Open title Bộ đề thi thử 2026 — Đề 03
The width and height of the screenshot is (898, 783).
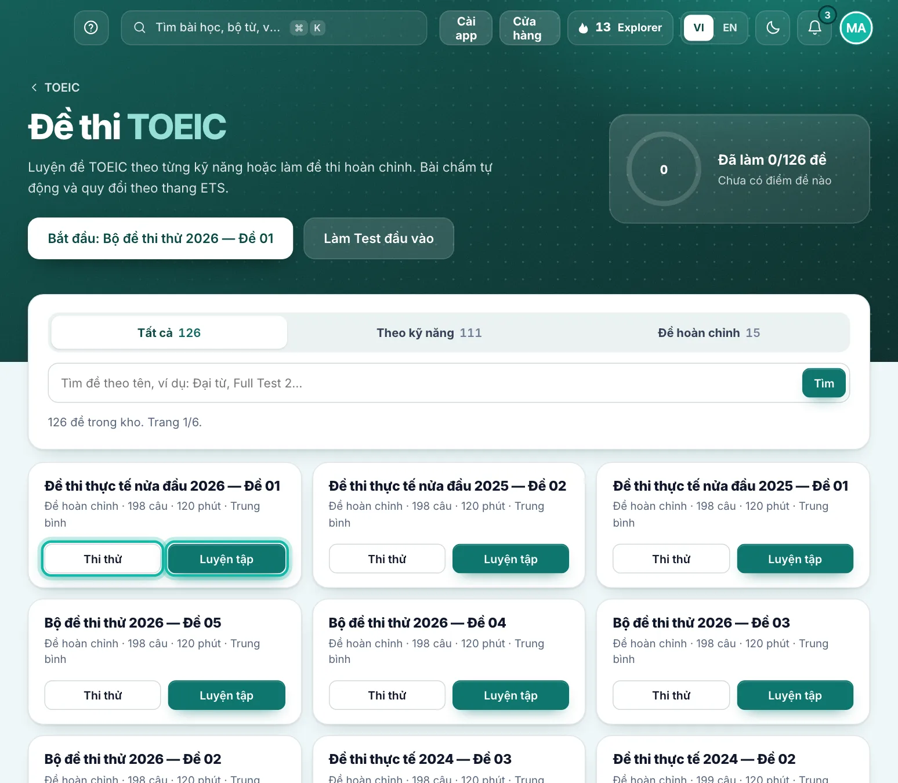(701, 623)
